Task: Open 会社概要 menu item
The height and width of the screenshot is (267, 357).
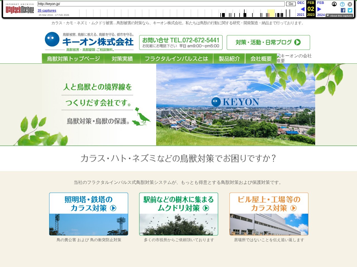Action: point(261,59)
